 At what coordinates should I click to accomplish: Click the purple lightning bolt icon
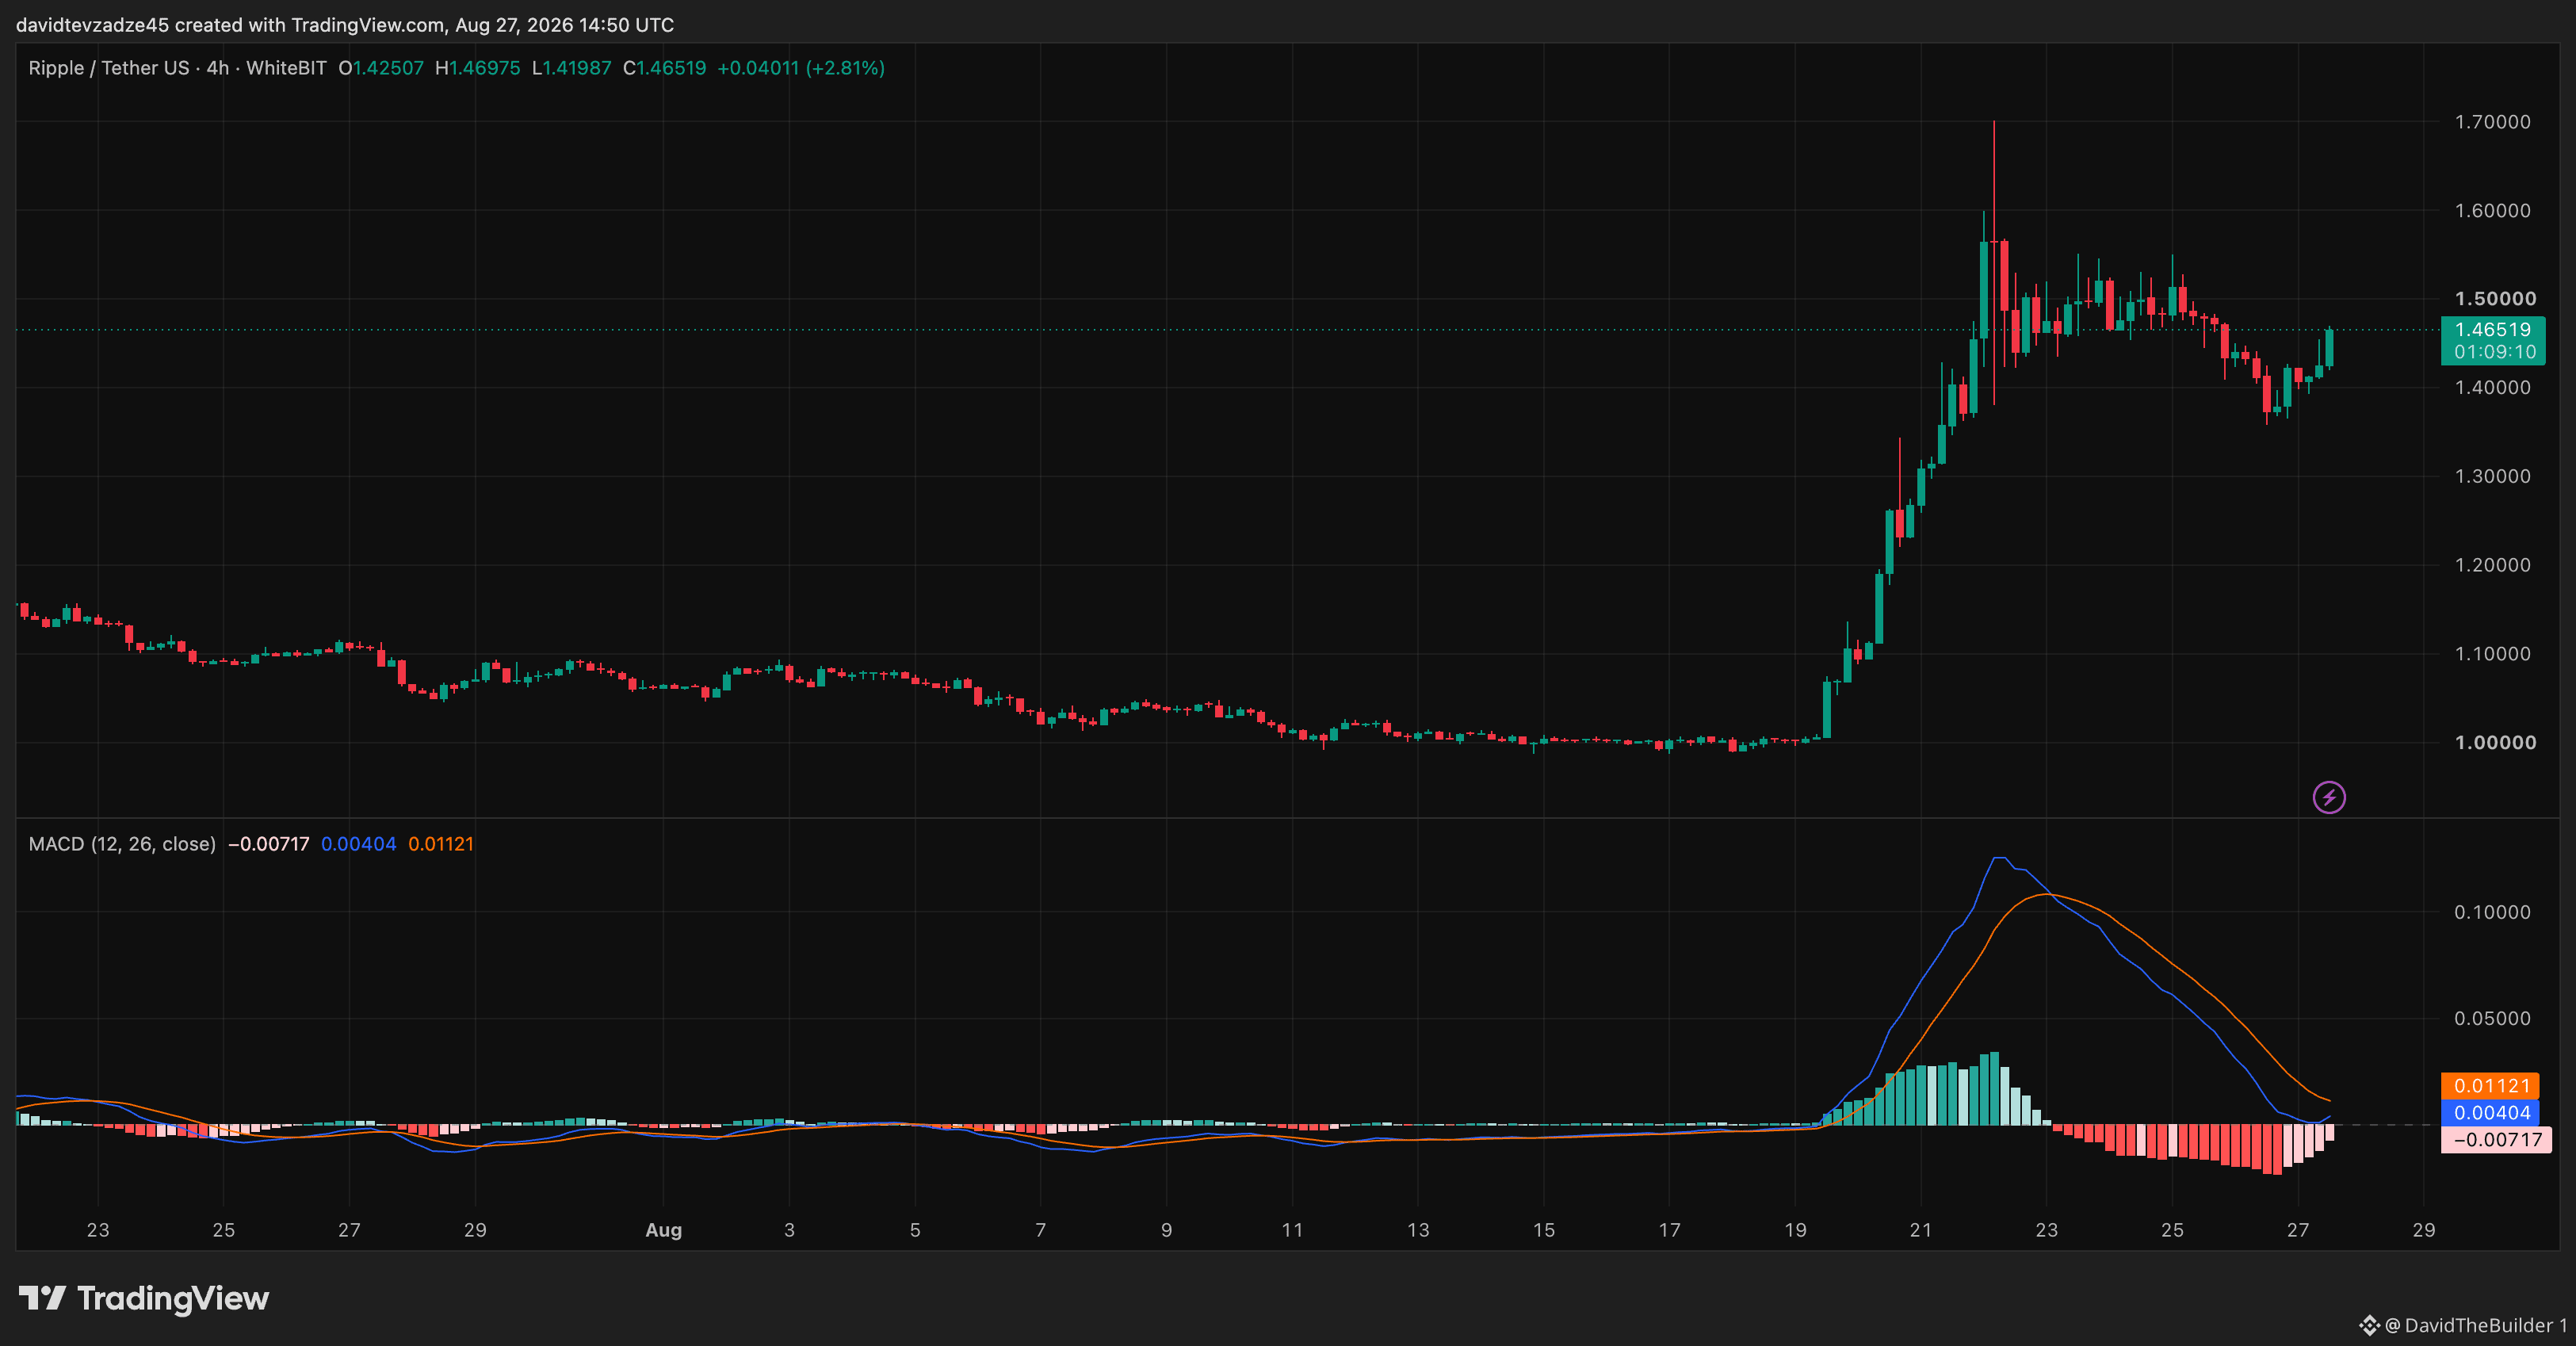(2329, 797)
